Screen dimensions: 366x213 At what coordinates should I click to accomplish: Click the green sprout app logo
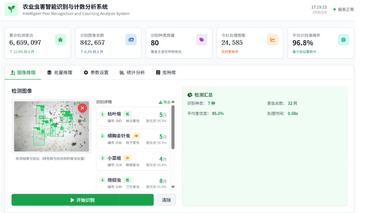(11, 9)
